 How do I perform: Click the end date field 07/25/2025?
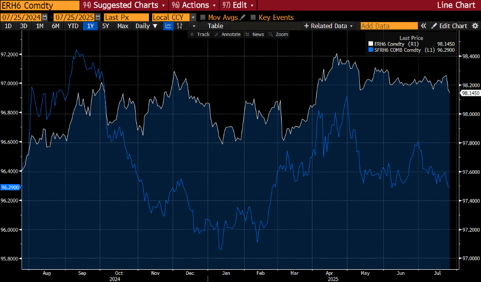tap(75, 17)
